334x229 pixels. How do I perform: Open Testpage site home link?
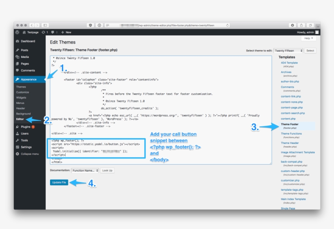31,32
